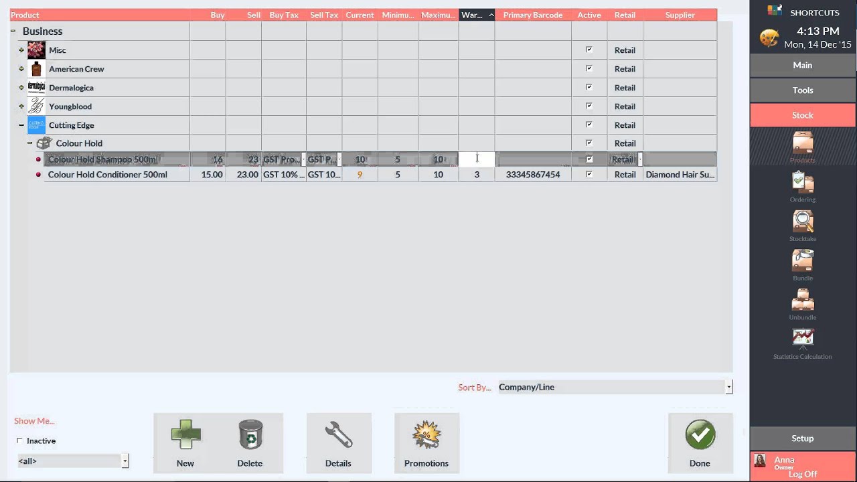857x482 pixels.
Task: Open the Promotions icon
Action: [x=426, y=435]
